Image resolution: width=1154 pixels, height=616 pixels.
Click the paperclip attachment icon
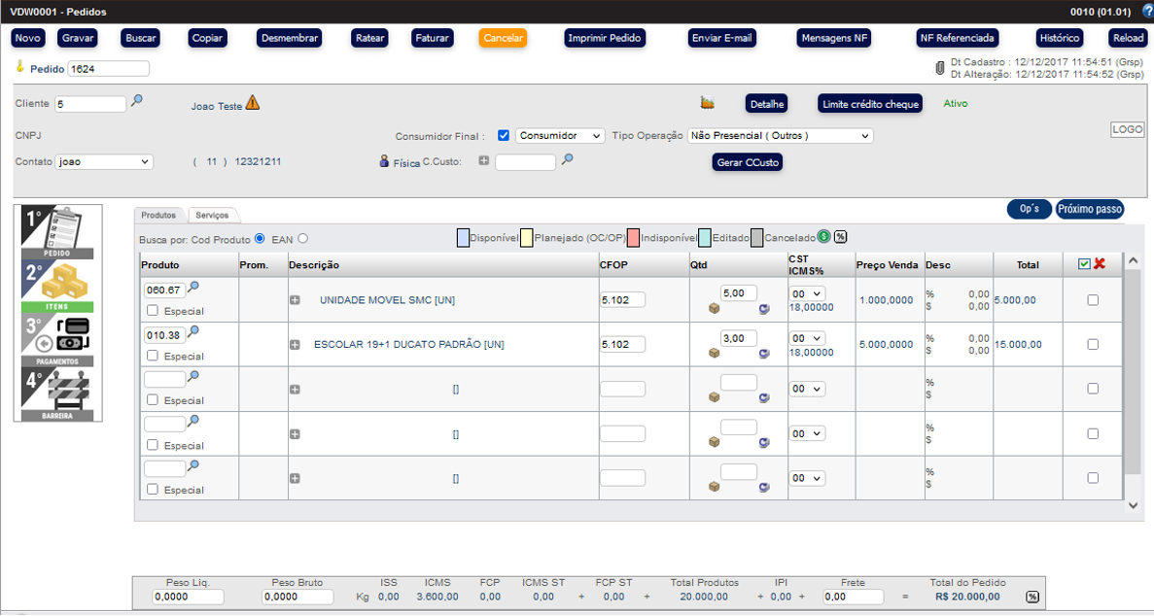click(x=939, y=68)
